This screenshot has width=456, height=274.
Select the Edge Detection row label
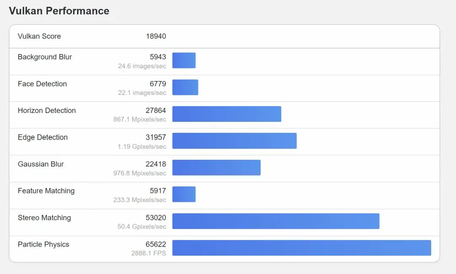43,137
